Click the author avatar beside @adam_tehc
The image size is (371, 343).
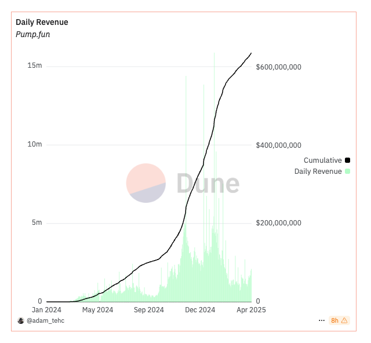(21, 320)
